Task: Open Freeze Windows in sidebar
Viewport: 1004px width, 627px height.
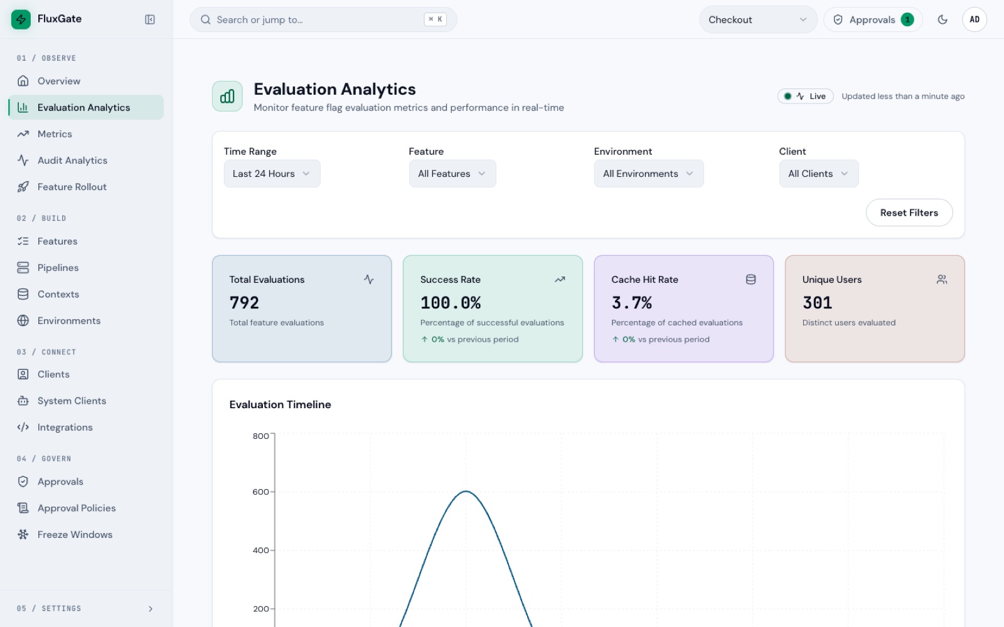Action: (86, 535)
